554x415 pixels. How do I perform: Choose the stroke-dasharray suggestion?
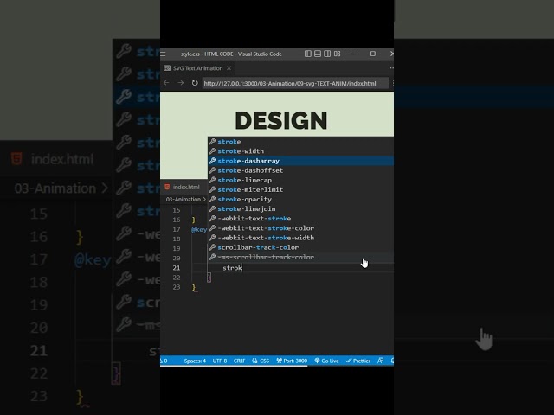pos(301,161)
